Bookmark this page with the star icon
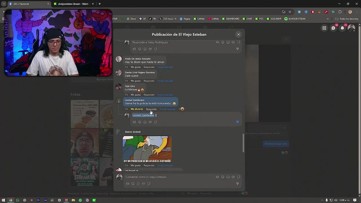This screenshot has width=361, height=203. (290, 12)
